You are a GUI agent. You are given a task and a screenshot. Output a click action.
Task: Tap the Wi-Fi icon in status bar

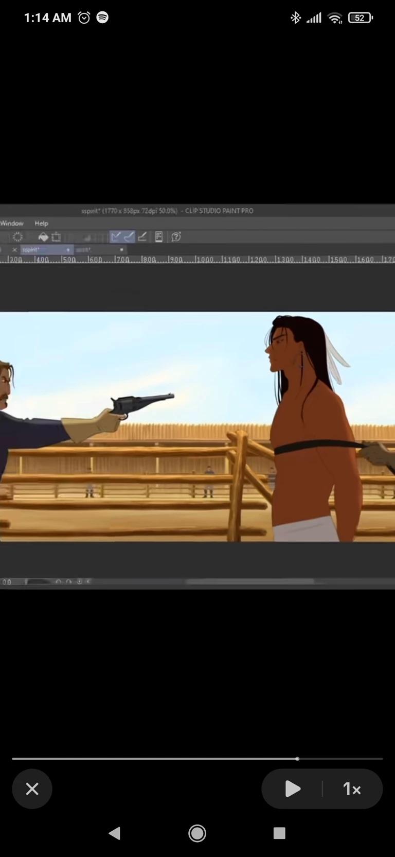pos(335,18)
